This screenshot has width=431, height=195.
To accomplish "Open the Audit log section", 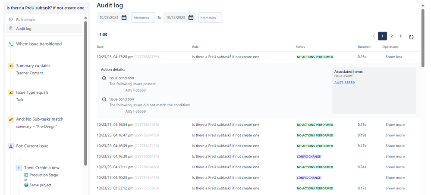I will 44,28.
